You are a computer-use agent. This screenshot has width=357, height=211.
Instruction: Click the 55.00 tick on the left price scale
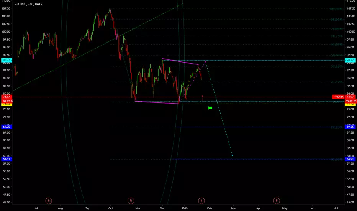tap(7, 171)
